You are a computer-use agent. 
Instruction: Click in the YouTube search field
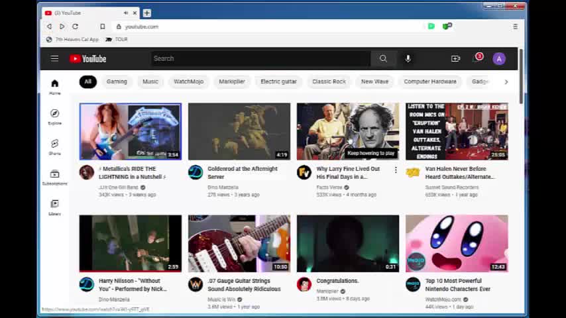260,58
